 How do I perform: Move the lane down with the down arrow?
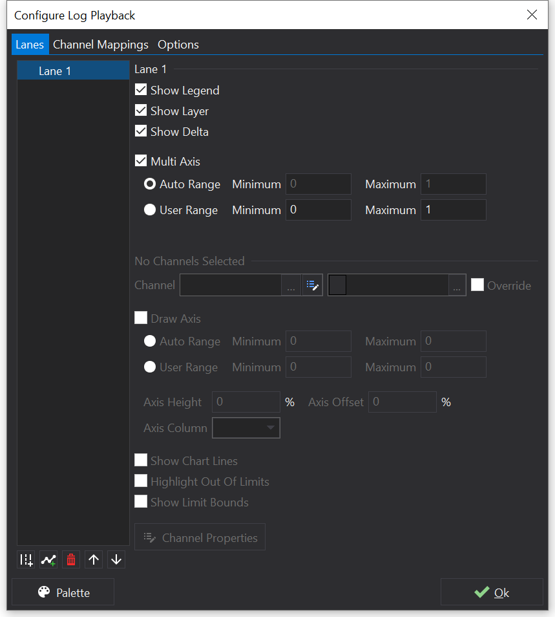pyautogui.click(x=116, y=560)
